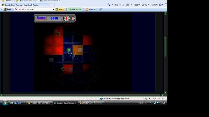Open the HyperCam Recorder taskbar window
The image size is (209, 117).
pos(91,103)
